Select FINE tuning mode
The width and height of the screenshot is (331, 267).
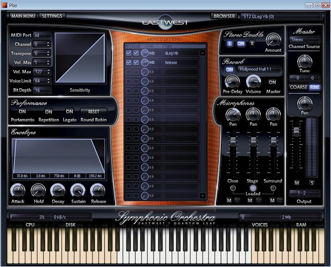click(x=314, y=87)
